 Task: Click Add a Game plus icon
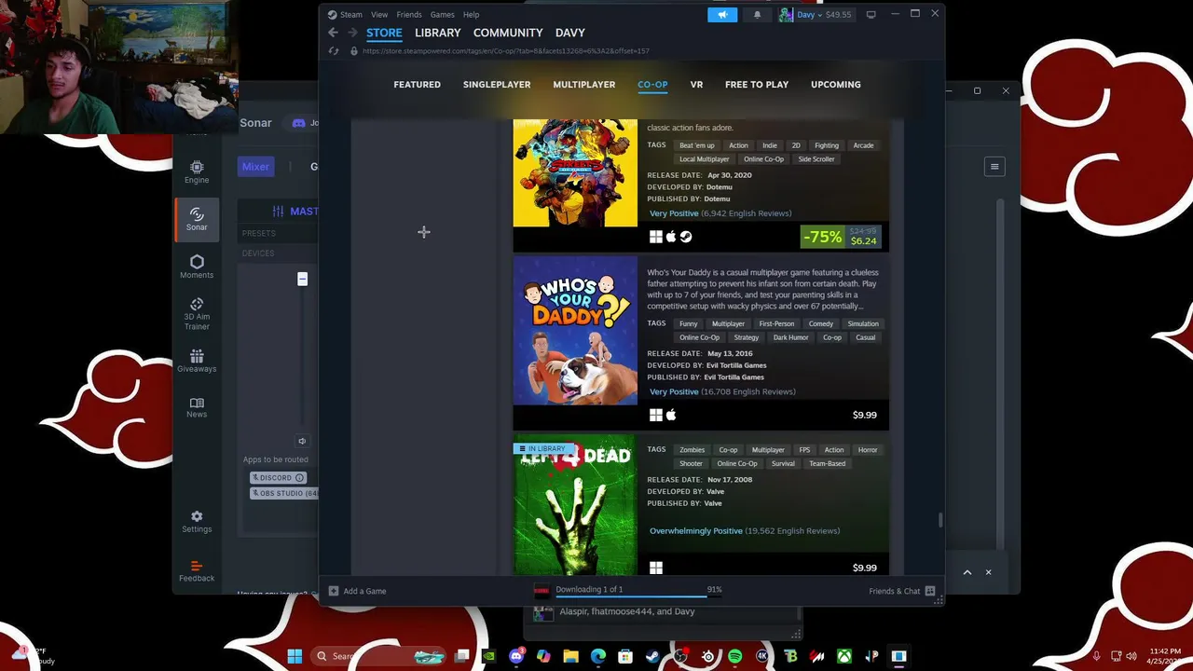(334, 591)
